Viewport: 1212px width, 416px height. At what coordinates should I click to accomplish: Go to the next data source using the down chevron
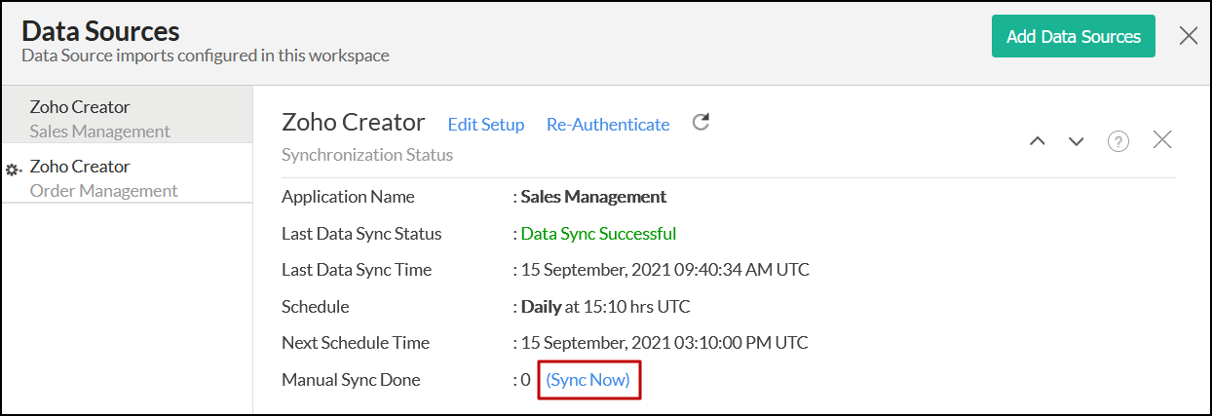[x=1076, y=141]
